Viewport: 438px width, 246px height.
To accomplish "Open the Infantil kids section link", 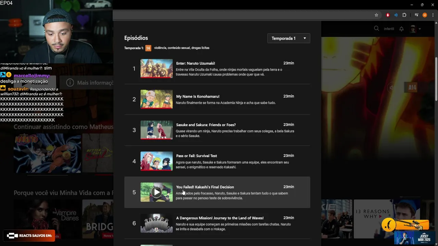I will (389, 29).
